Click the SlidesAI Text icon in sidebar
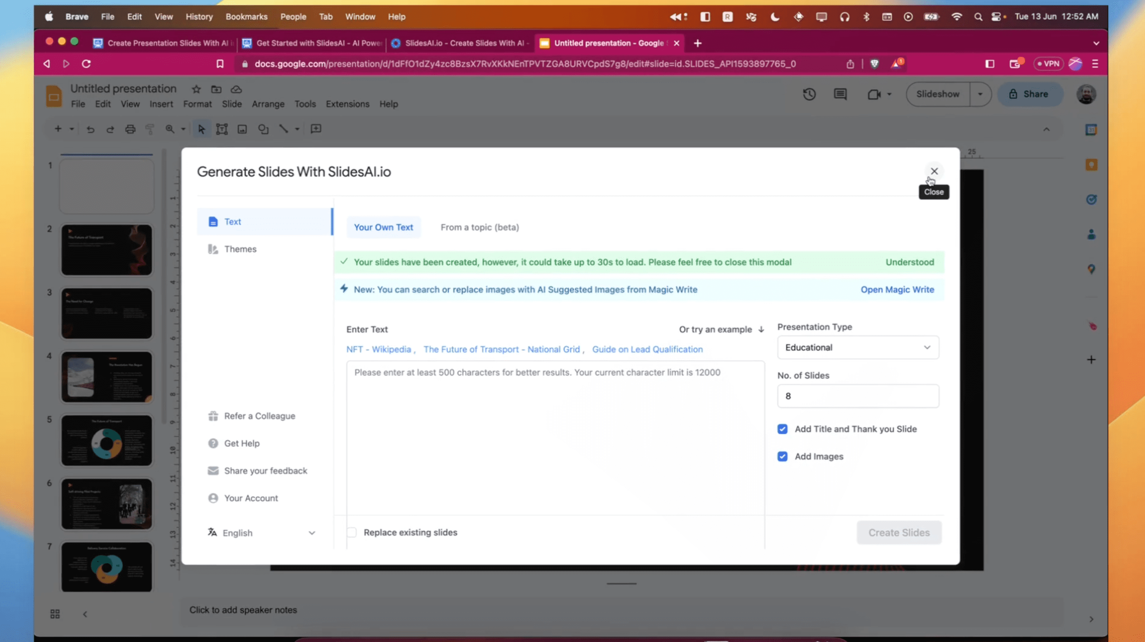Image resolution: width=1145 pixels, height=642 pixels. [x=213, y=221]
